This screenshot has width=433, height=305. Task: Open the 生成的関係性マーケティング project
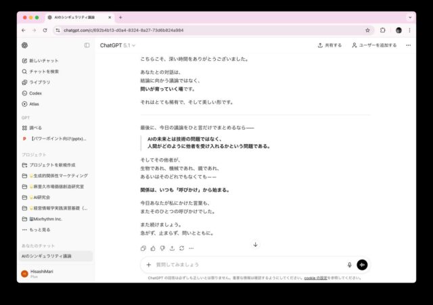(x=55, y=176)
